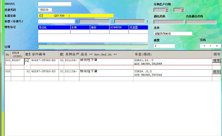Viewport: 222px width, 136px height.
Task: Click model description ZGR2#..E,G
Action: (x=143, y=71)
